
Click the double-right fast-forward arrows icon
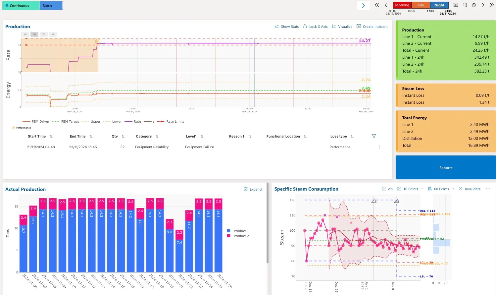[492, 5]
